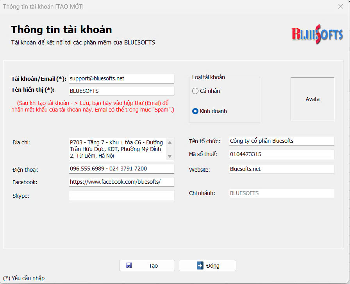Click the Tên tổ chức label

tap(204, 141)
